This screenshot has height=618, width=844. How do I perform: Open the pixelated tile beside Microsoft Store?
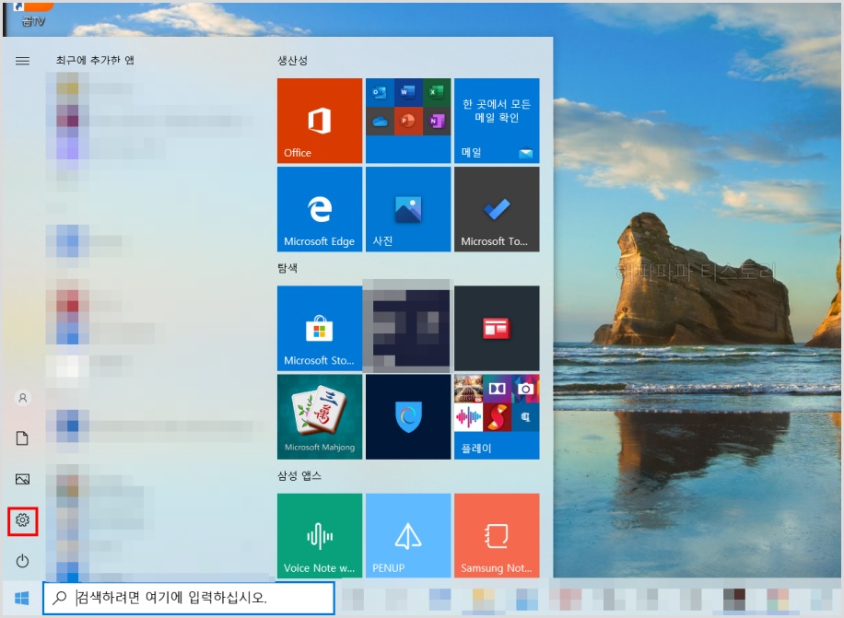(x=408, y=327)
